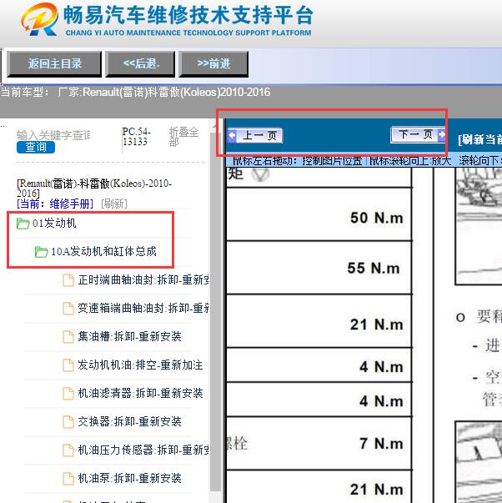Image resolution: width=502 pixels, height=503 pixels.
Task: Collapse the 01发动机 folder icon
Action: (x=23, y=224)
